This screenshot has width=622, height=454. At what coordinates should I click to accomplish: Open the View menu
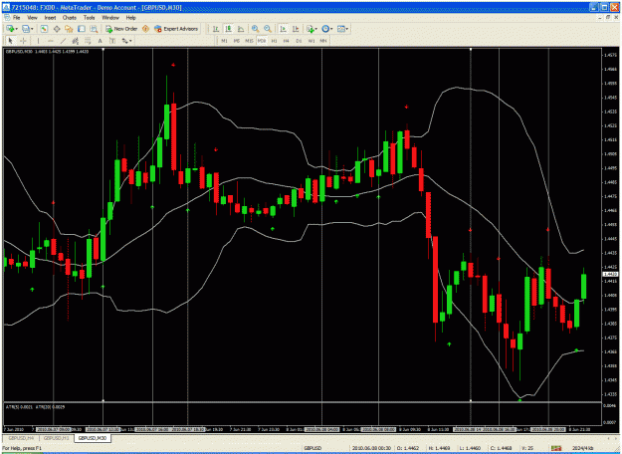click(x=32, y=18)
